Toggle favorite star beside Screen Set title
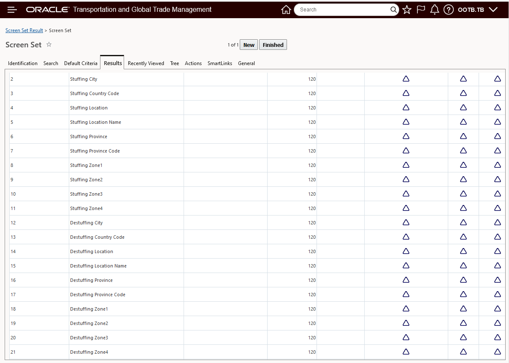 49,44
